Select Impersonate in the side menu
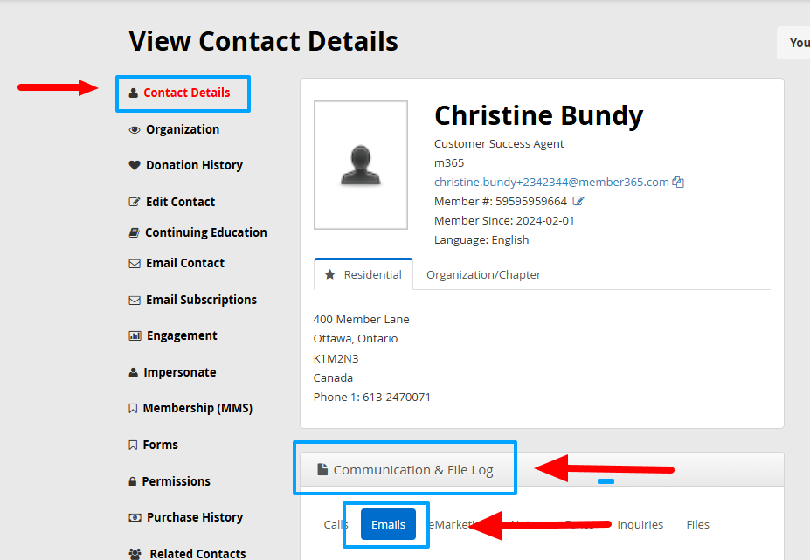The image size is (810, 560). click(x=179, y=372)
